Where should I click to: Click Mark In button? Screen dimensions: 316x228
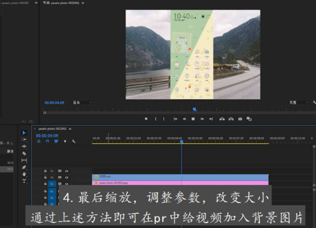point(155,119)
